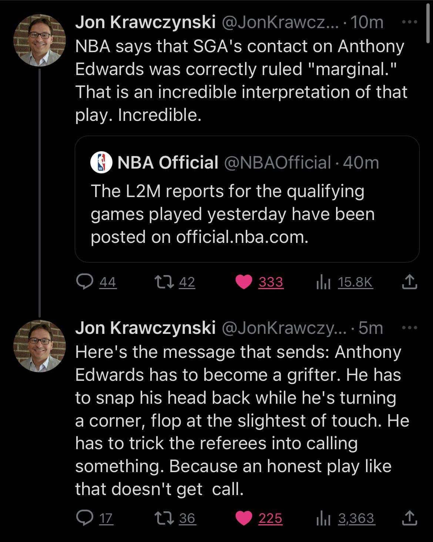
Task: Retweet the first Krawczynski tweet
Action: click(163, 282)
